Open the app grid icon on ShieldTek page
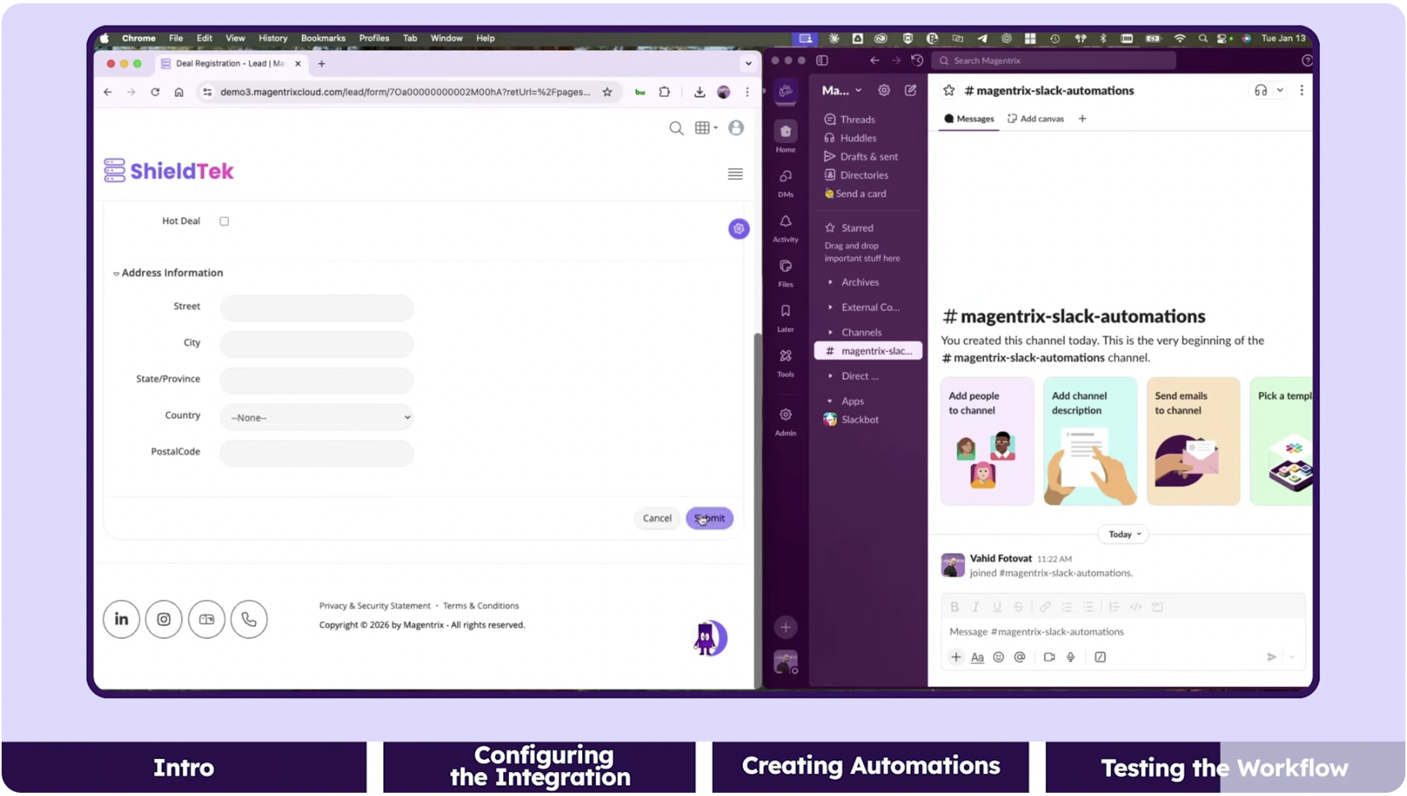 [x=705, y=128]
